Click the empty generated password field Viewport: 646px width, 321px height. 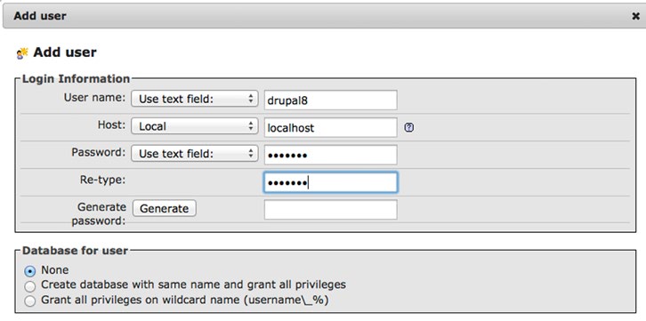tap(330, 210)
